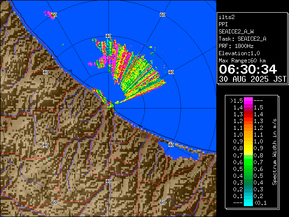This screenshot has width=289, height=217.
Task: Select the 30 AUG 2025 JST date
Action: (252, 79)
